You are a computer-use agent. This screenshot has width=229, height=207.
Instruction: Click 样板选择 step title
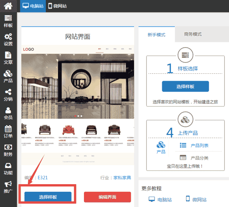coord(188,68)
